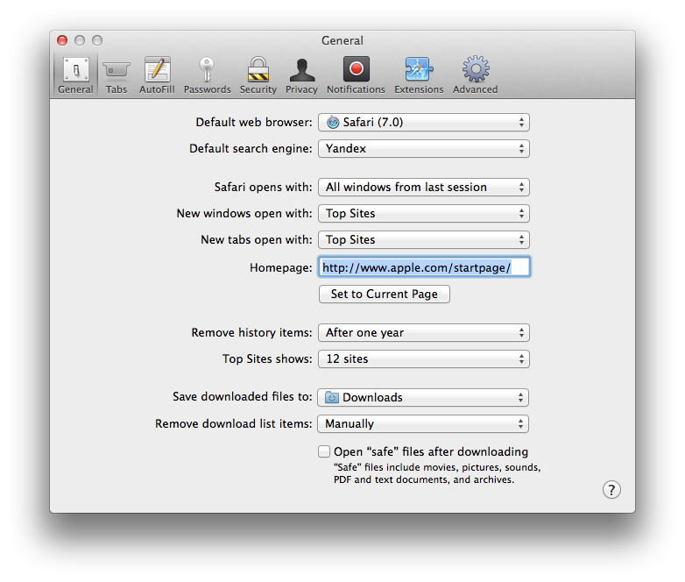Open the Safari opens with dropdown
This screenshot has width=685, height=582.
[x=424, y=188]
